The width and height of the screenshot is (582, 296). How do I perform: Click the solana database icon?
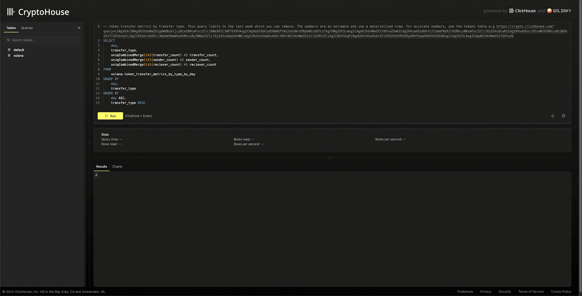click(x=9, y=56)
